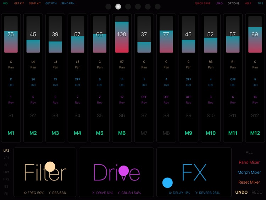Toggle mute M10
Image resolution: width=266 pixels, height=200 pixels.
coord(211,133)
